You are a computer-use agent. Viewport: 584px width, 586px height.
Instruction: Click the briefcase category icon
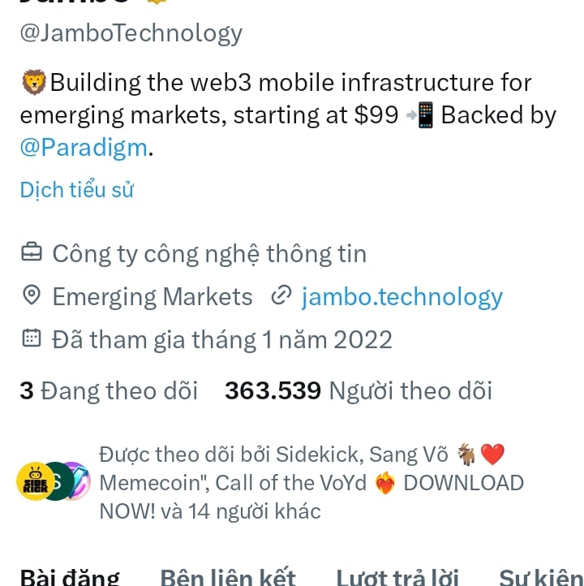tap(32, 252)
